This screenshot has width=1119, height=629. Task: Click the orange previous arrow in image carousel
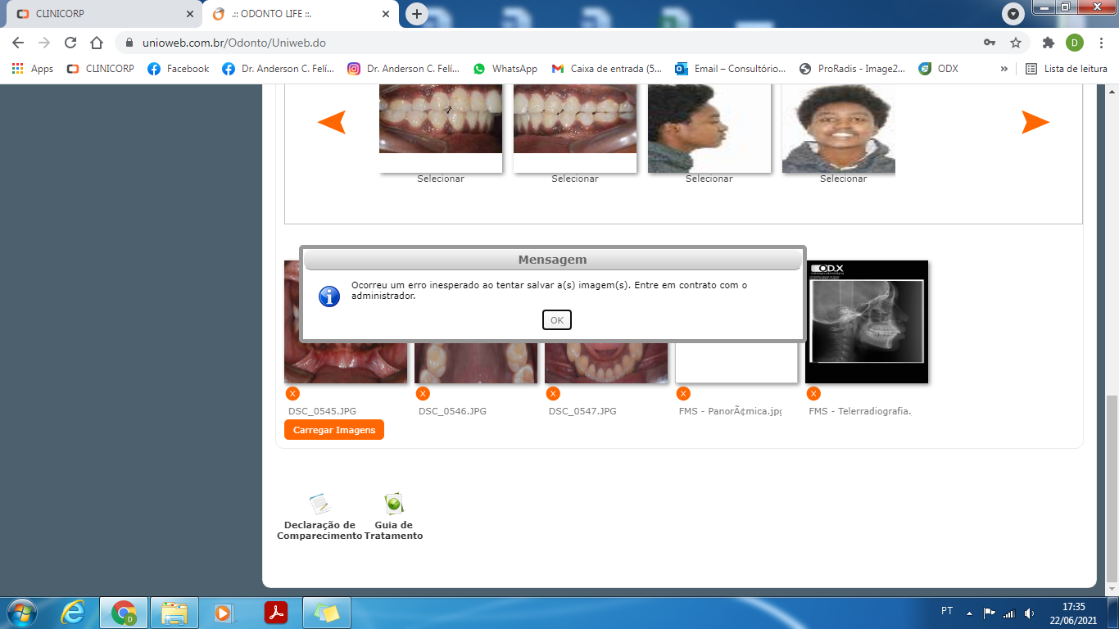[332, 122]
